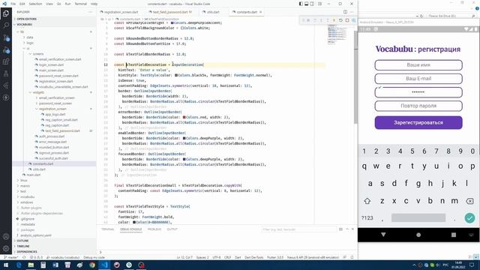Screen dimensions: 480x270
Task: Open the Windows Start menu
Action: (x=6, y=265)
